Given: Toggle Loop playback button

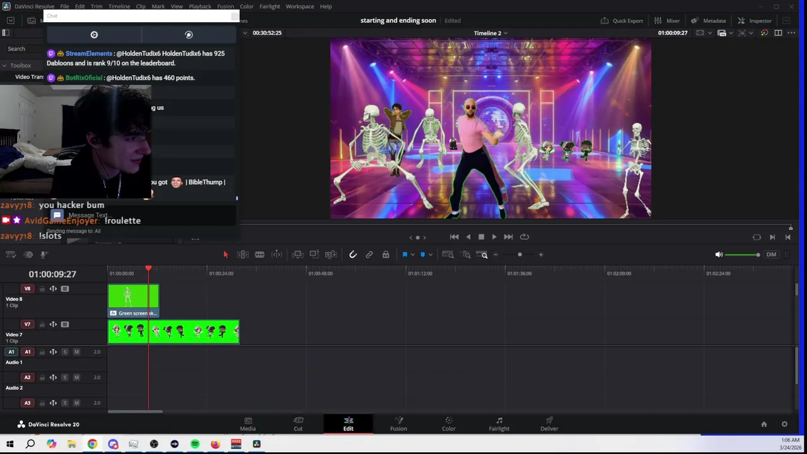Looking at the screenshot, I should (x=525, y=237).
